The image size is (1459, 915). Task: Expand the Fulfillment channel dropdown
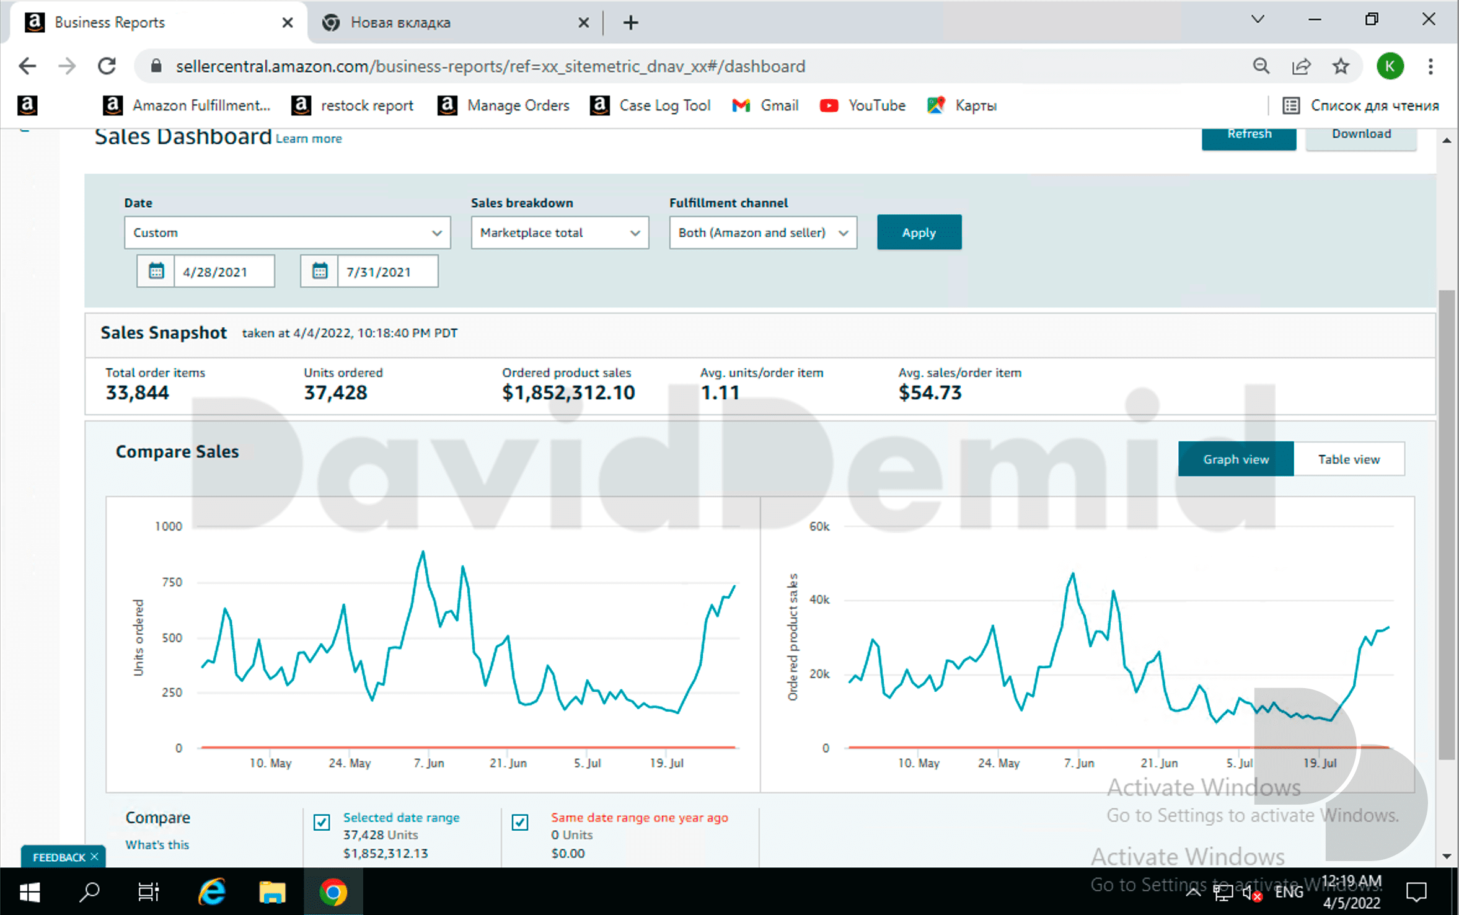(763, 233)
